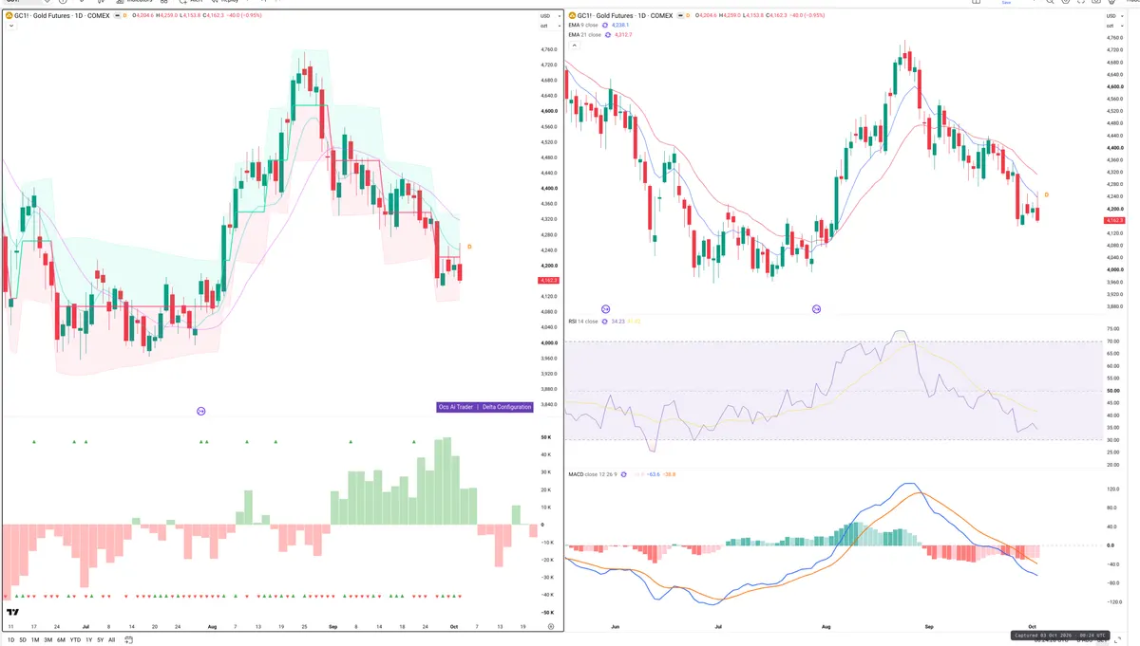Screen dimensions: 1140x646
Task: Click the TradingView logo in left chart
Action: pos(13,613)
